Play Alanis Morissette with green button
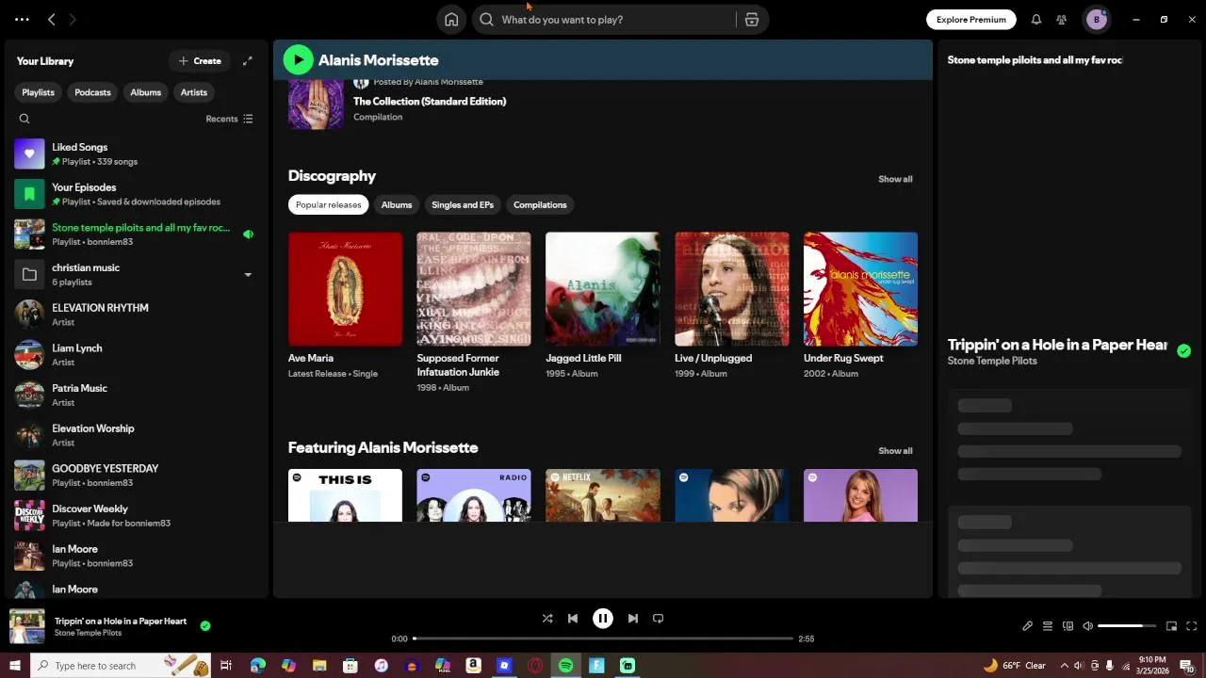Viewport: 1206px width, 678px height. 299,60
